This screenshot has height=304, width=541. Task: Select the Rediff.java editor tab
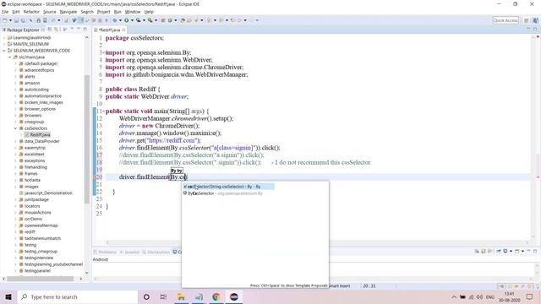tap(109, 30)
